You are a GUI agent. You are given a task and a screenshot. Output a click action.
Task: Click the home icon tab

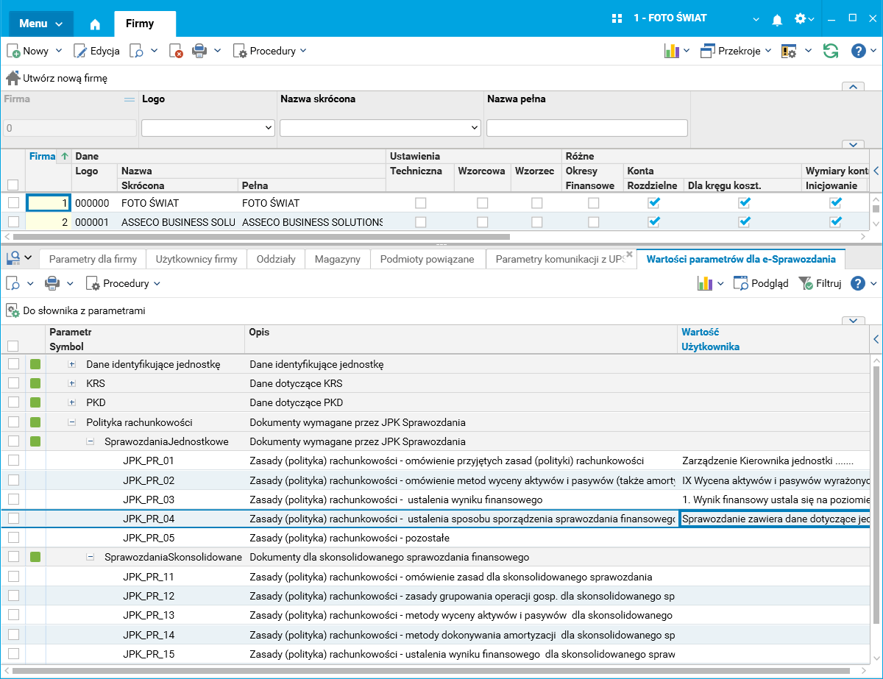[x=95, y=24]
